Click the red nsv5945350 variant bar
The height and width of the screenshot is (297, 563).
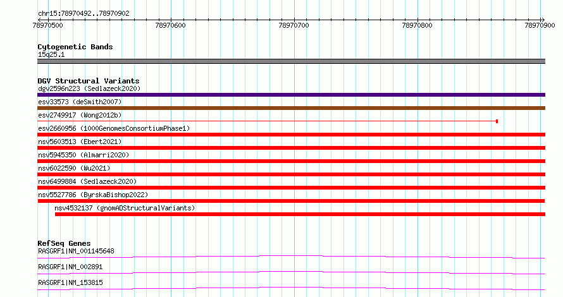[291, 161]
